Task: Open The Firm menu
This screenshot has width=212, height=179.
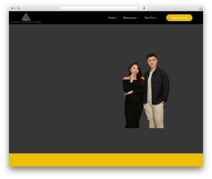Action: [150, 18]
